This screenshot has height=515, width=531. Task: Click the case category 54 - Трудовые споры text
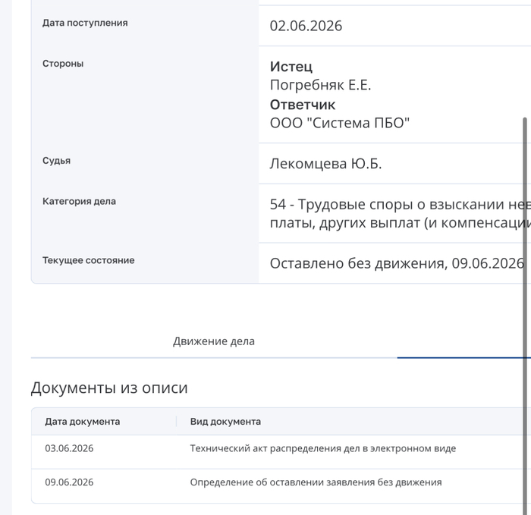pyautogui.click(x=400, y=213)
